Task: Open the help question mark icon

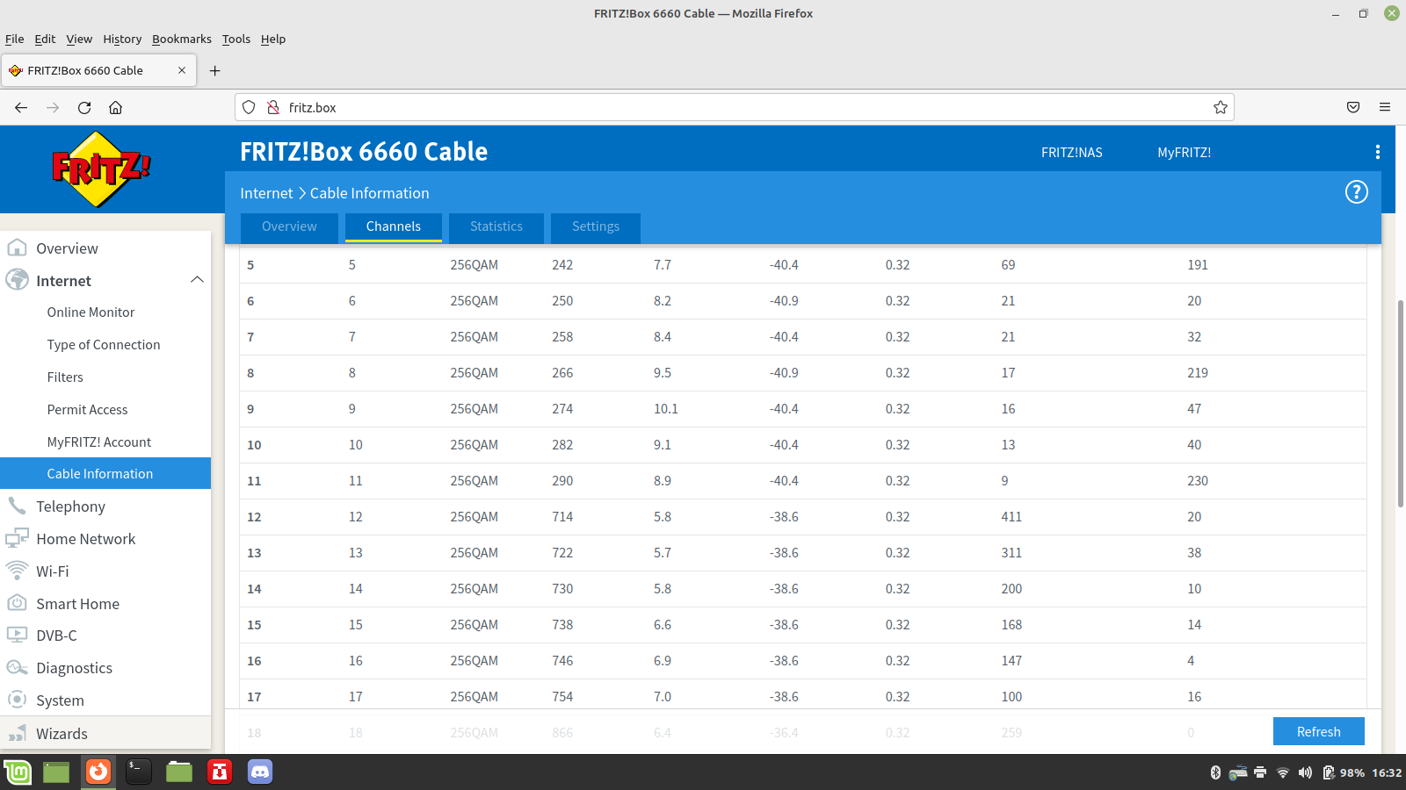Action: (x=1356, y=192)
